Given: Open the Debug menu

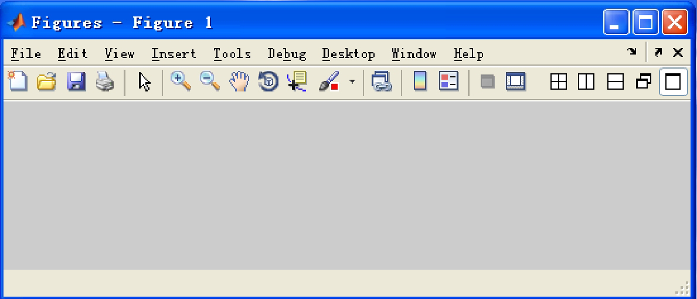Looking at the screenshot, I should [x=287, y=54].
